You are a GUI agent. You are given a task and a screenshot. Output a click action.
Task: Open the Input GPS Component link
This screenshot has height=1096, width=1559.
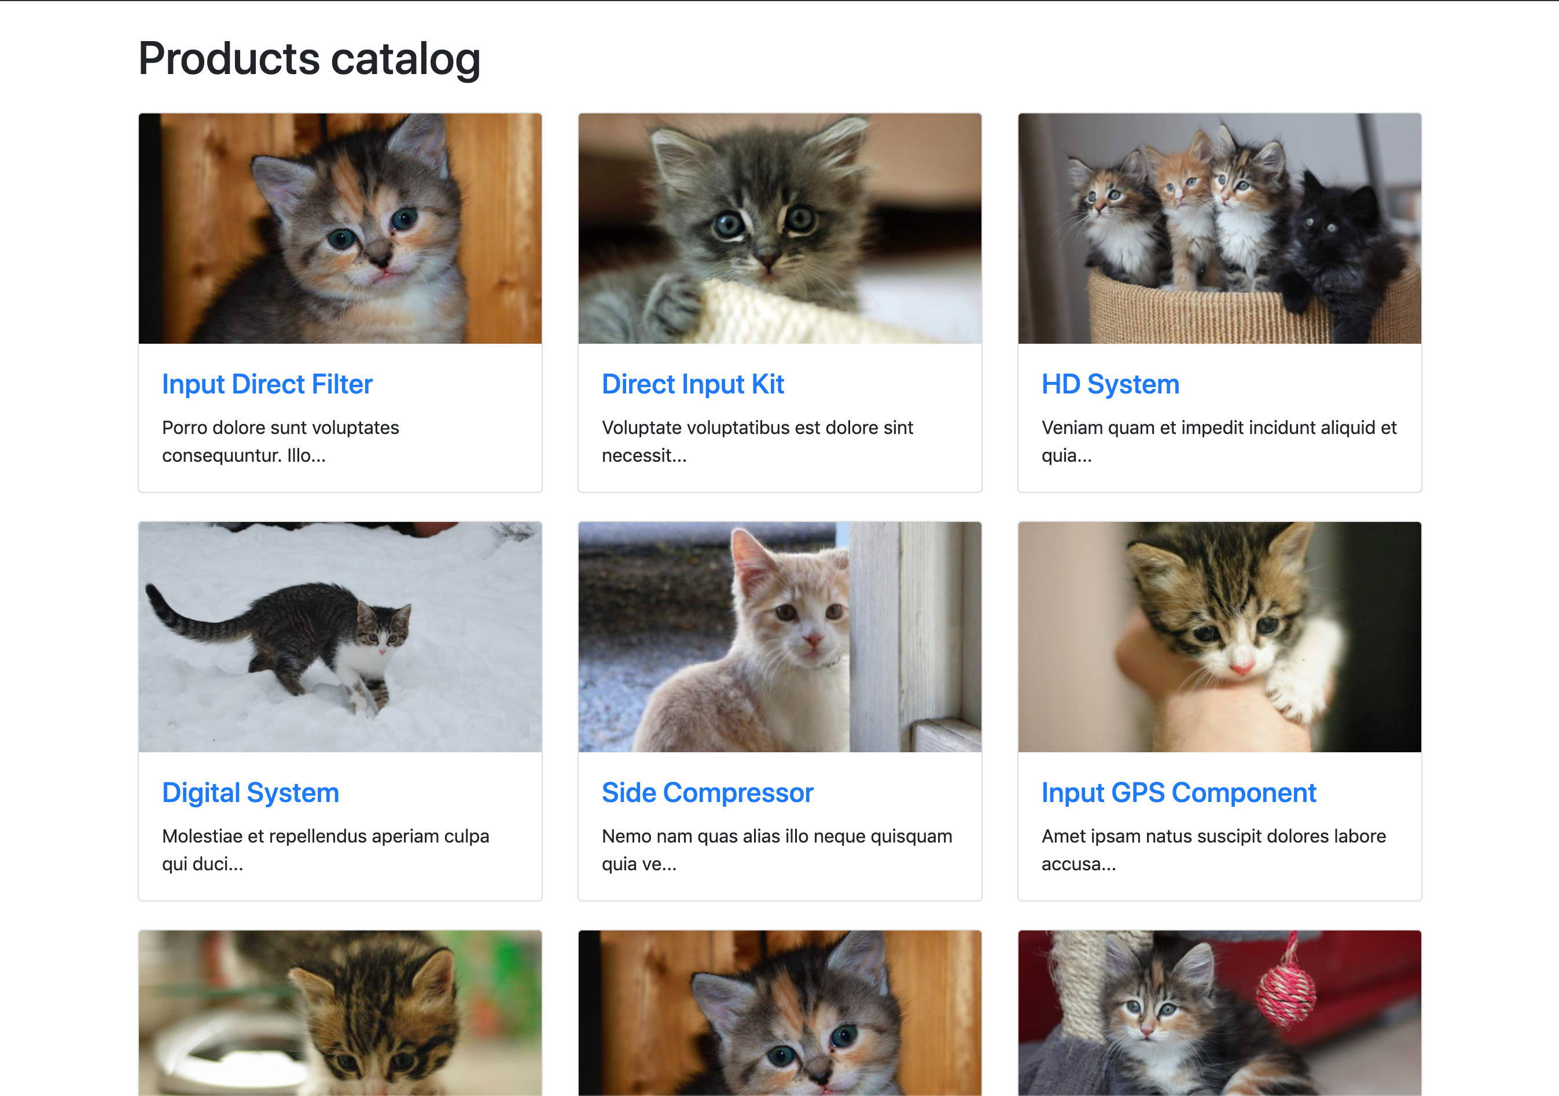[1178, 792]
